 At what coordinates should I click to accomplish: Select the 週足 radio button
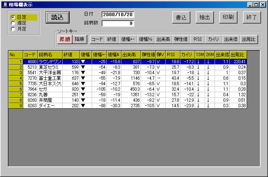pyautogui.click(x=14, y=23)
